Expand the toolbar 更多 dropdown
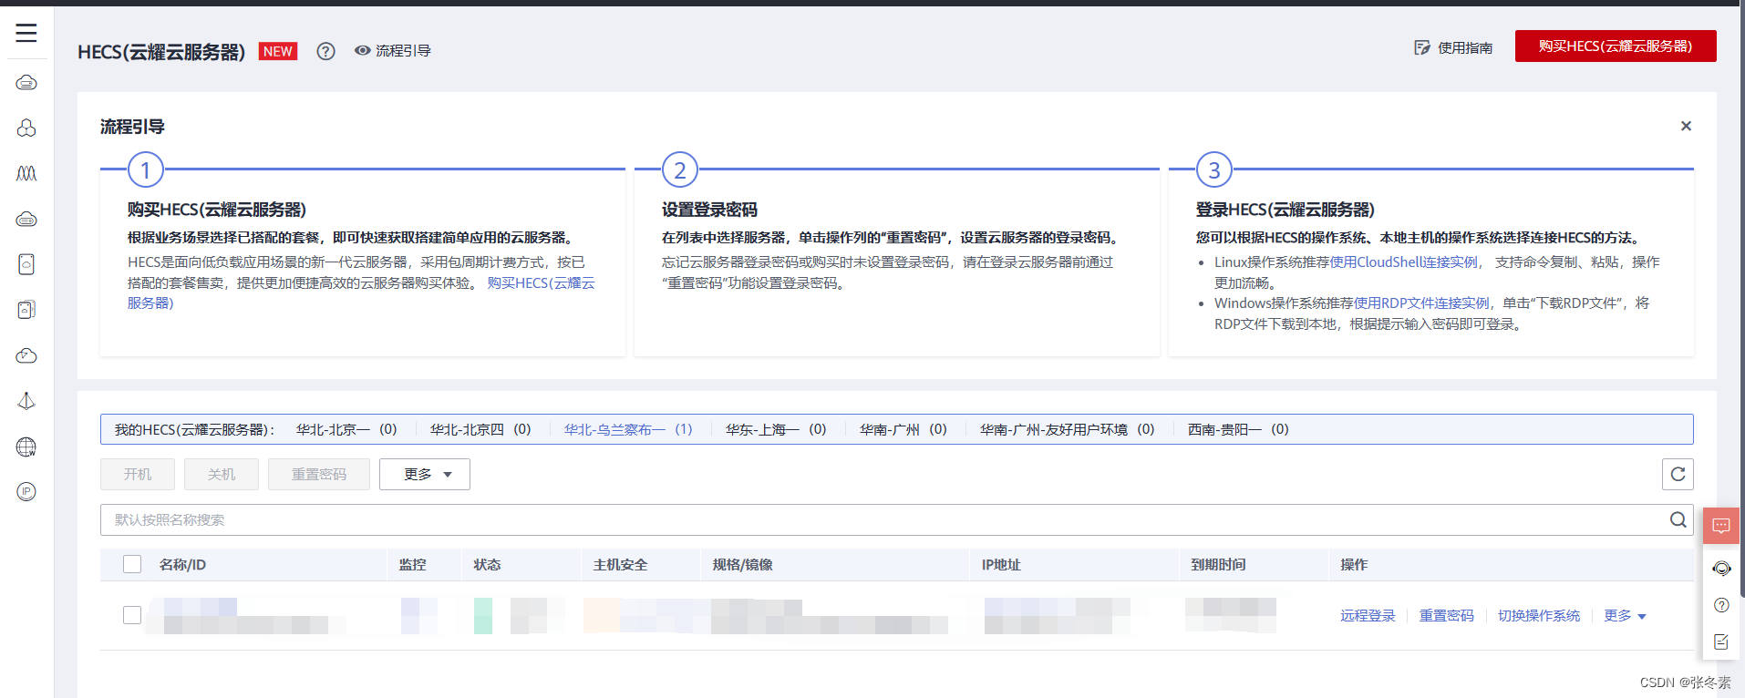The width and height of the screenshot is (1745, 698). [425, 475]
